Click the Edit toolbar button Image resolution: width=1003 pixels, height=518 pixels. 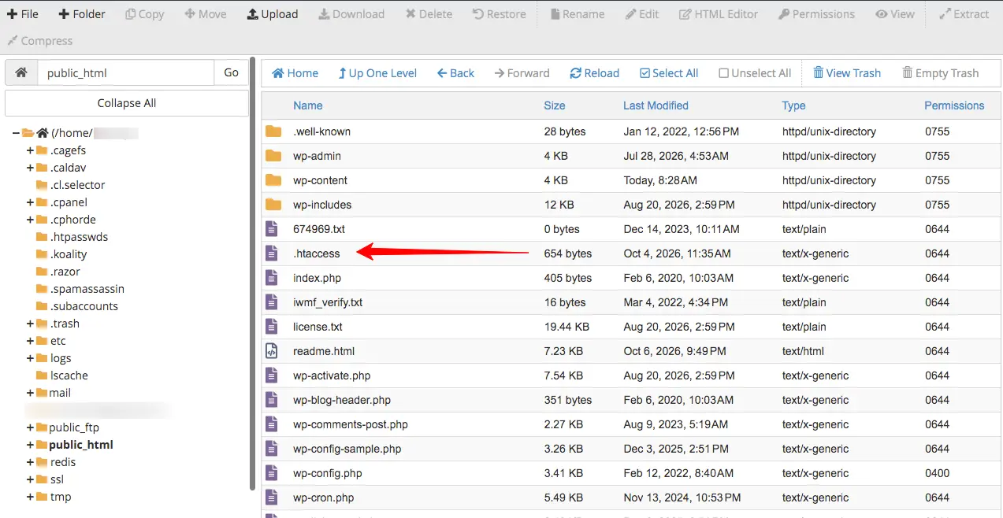click(642, 14)
